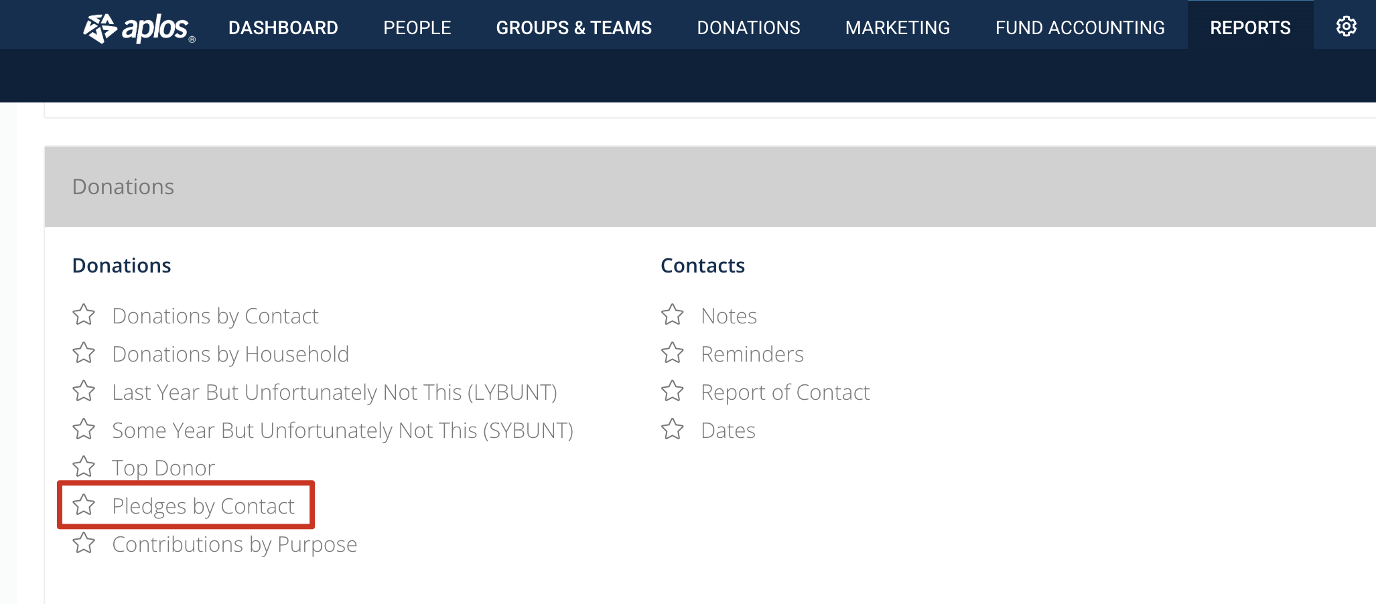The image size is (1376, 604).
Task: Open the settings gear icon
Action: tap(1346, 27)
